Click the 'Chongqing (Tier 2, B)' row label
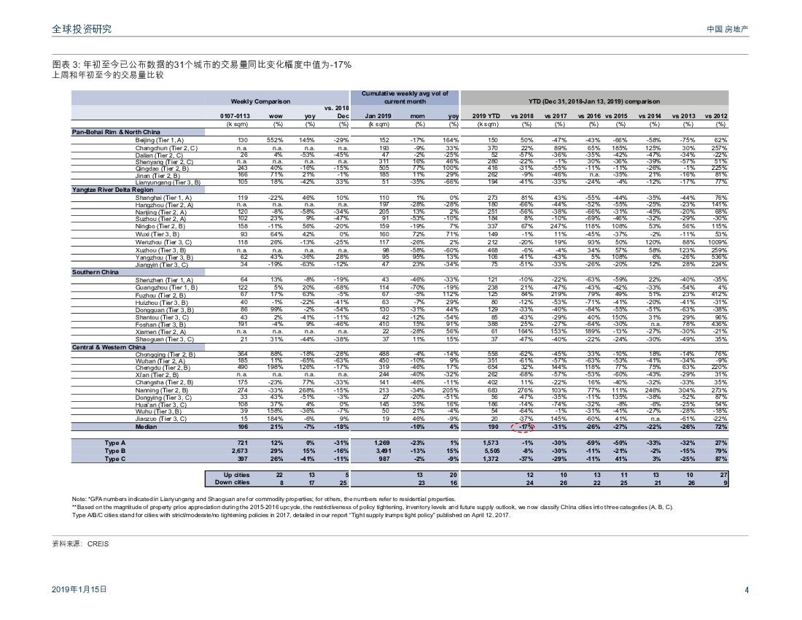802x620 pixels. 166,354
